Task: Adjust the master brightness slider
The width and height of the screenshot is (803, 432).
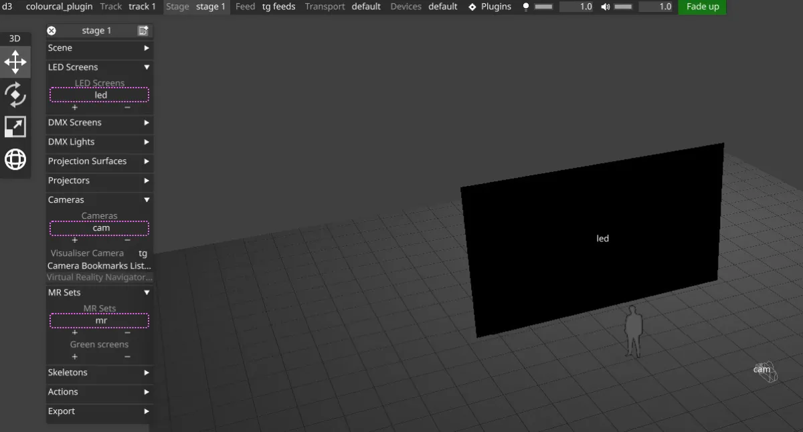Action: click(543, 7)
